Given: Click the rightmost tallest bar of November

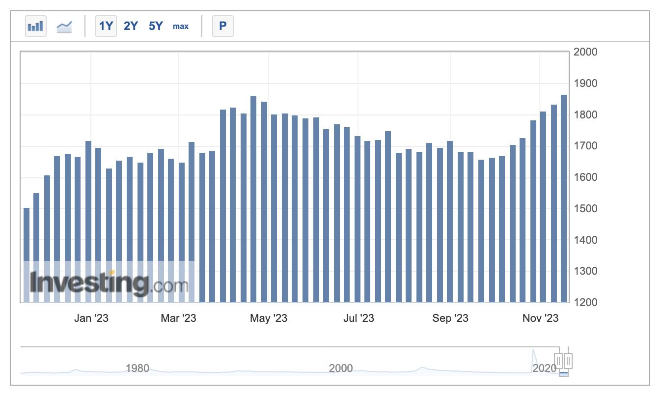Looking at the screenshot, I should 564,198.
